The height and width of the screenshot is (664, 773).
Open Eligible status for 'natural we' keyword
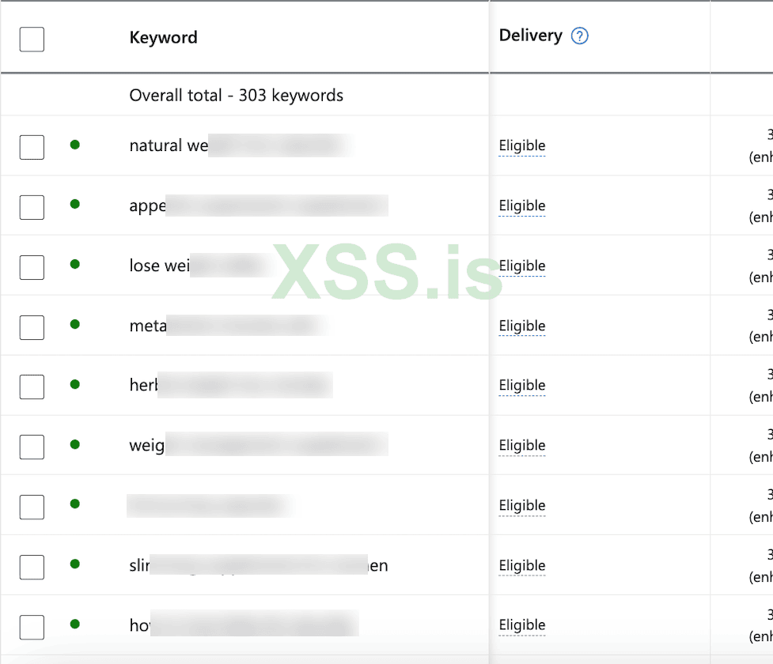[522, 146]
